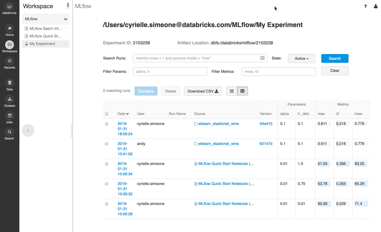The width and height of the screenshot is (381, 232).
Task: Sort runs by the Date column
Action: (123, 114)
